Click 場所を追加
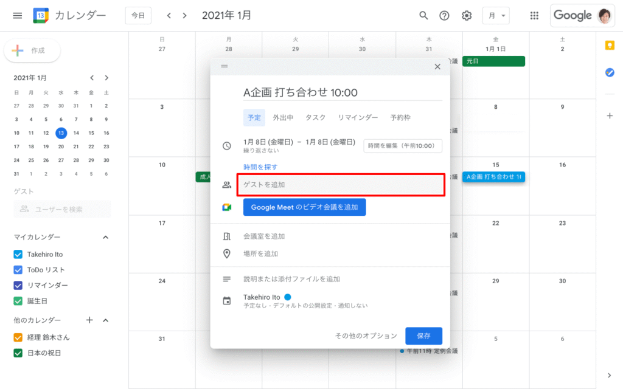This screenshot has height=389, width=623. (x=260, y=253)
